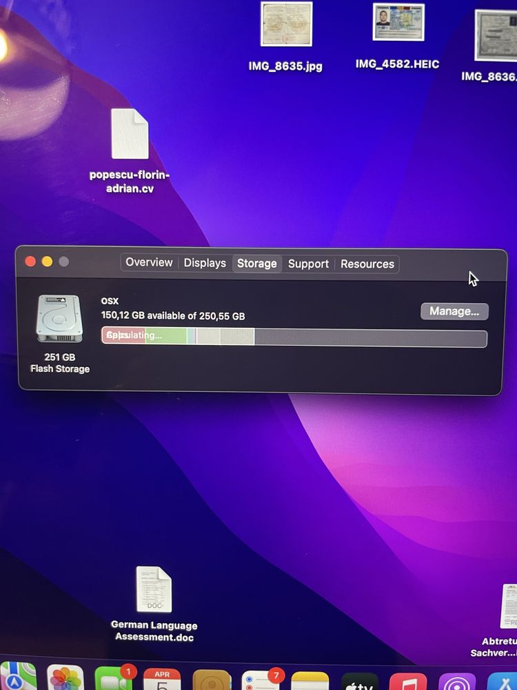The width and height of the screenshot is (517, 690).
Task: Open the Contacts app in Dock
Action: (x=212, y=680)
